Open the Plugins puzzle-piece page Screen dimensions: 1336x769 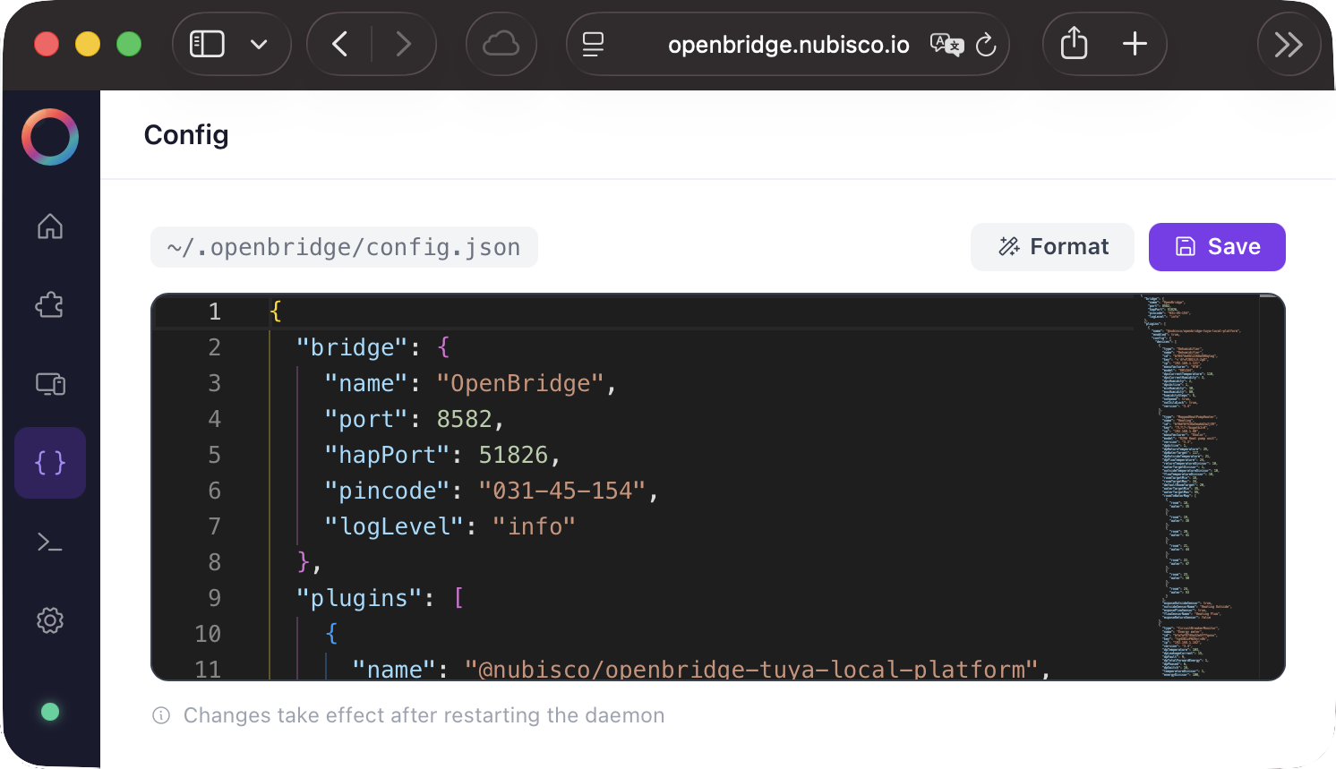pos(50,305)
